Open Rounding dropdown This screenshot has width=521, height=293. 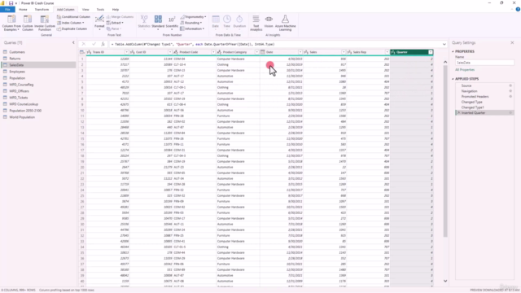[x=191, y=23]
